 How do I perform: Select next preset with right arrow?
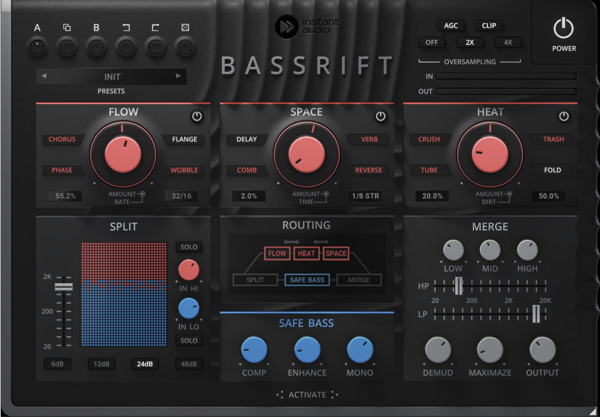coord(178,76)
